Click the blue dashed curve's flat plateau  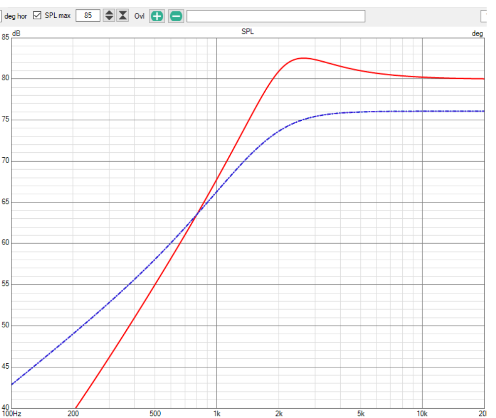(x=422, y=111)
